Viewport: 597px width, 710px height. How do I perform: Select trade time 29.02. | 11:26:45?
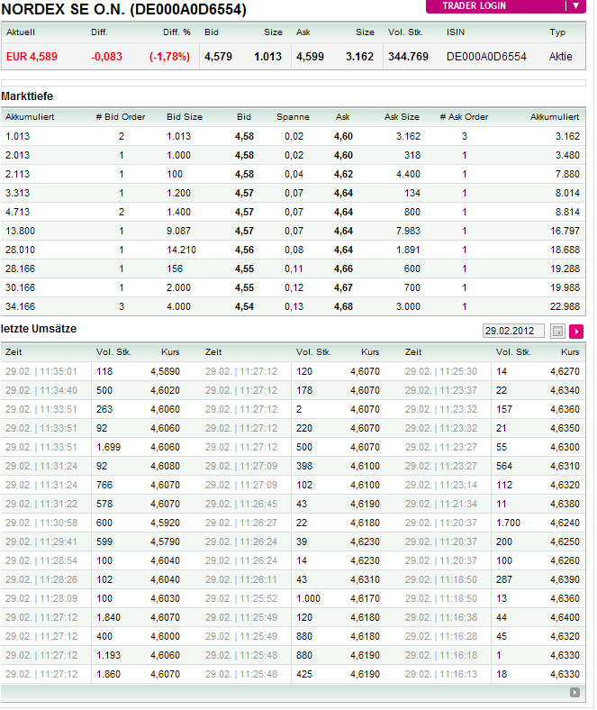tap(240, 504)
